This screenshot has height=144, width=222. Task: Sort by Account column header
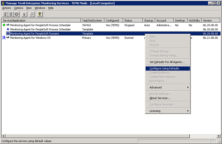click(x=164, y=20)
